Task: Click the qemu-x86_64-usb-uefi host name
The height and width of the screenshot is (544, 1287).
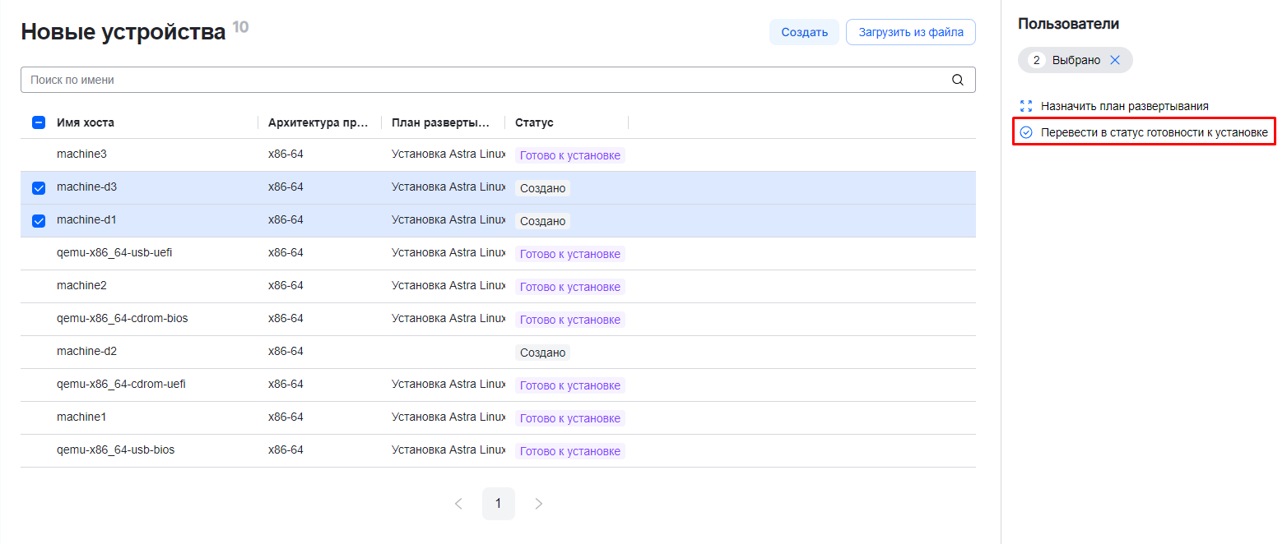Action: tap(114, 253)
